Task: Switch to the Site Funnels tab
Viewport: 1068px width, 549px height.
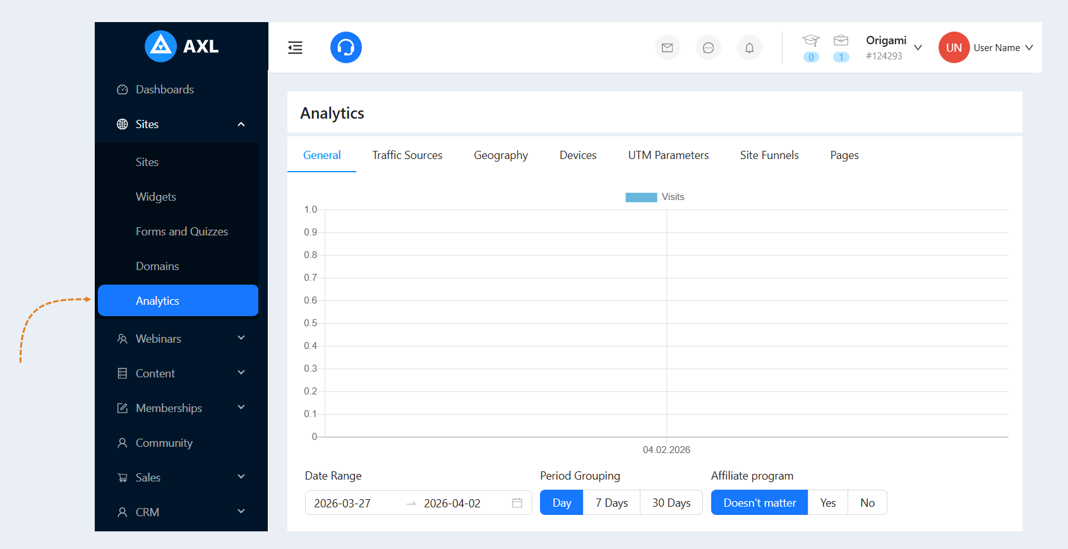Action: coord(769,155)
